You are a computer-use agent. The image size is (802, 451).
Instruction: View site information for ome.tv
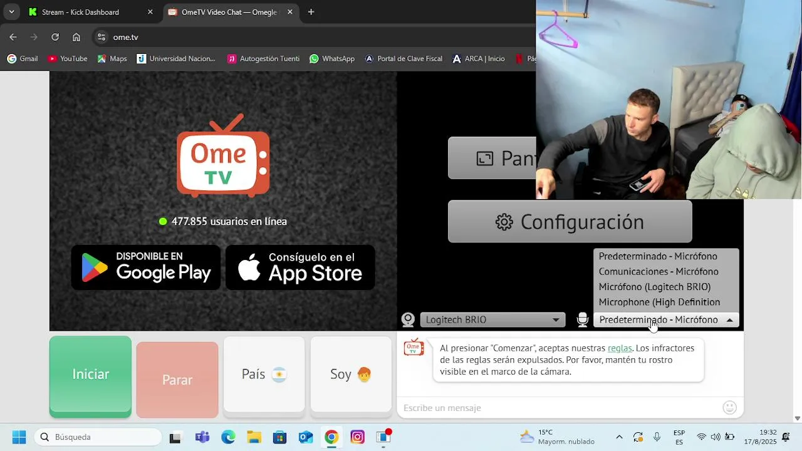[x=102, y=37]
